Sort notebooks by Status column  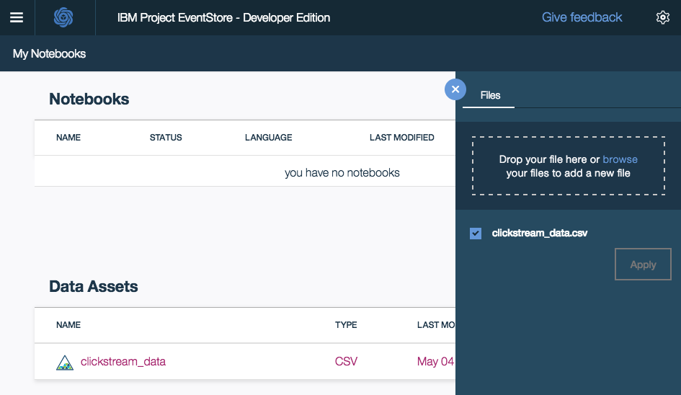pos(166,138)
